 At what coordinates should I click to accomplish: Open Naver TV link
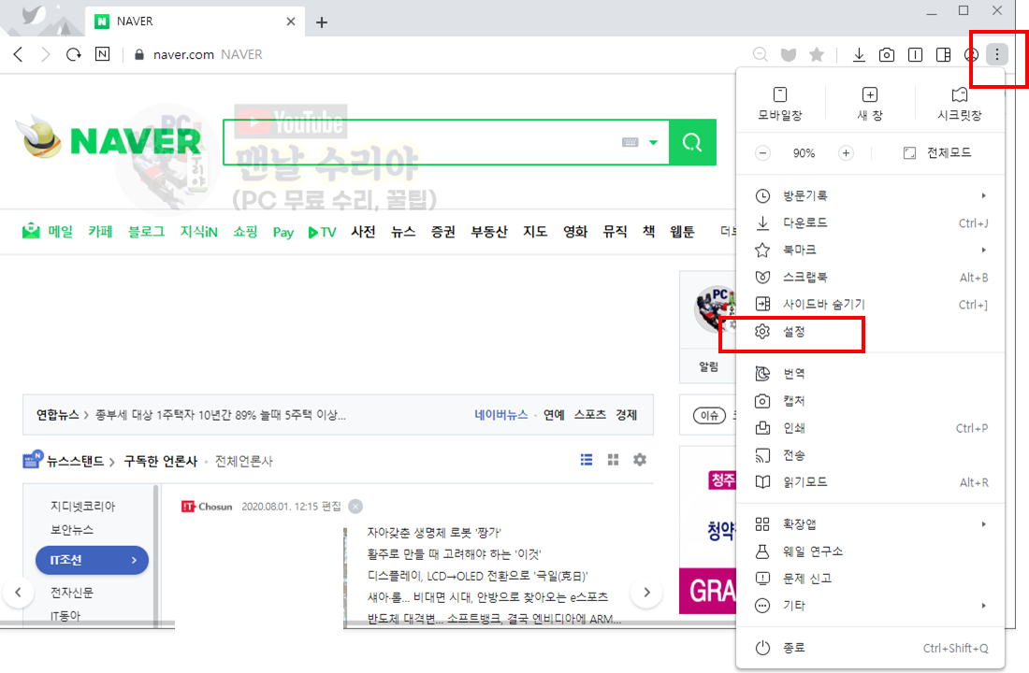point(322,232)
